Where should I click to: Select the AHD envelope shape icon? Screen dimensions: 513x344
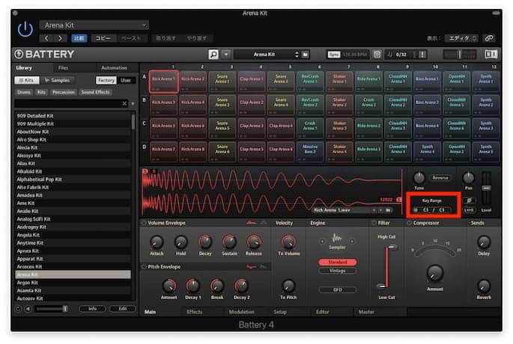coord(264,223)
